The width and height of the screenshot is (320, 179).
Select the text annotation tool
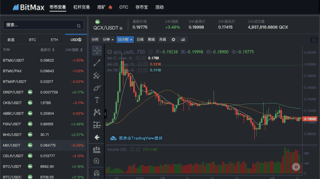[97, 100]
